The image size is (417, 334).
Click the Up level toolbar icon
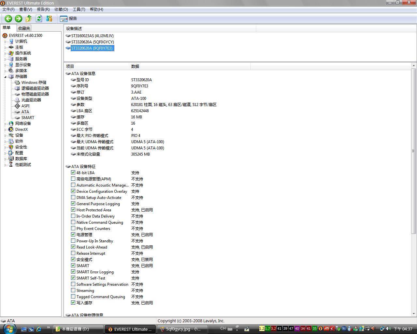pos(29,19)
